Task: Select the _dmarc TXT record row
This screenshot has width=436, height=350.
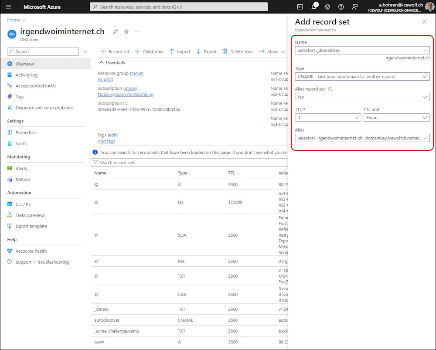Action: pyautogui.click(x=189, y=309)
